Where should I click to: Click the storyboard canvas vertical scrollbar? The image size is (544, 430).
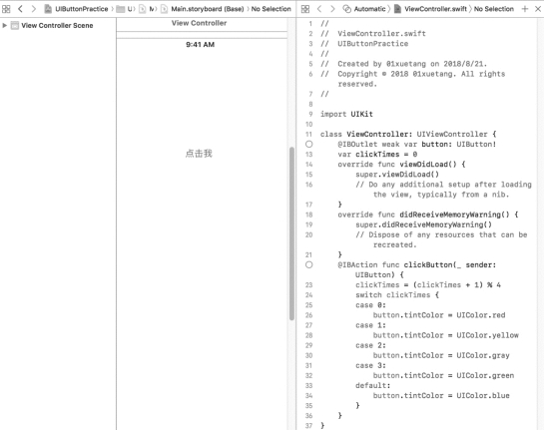[x=291, y=233]
